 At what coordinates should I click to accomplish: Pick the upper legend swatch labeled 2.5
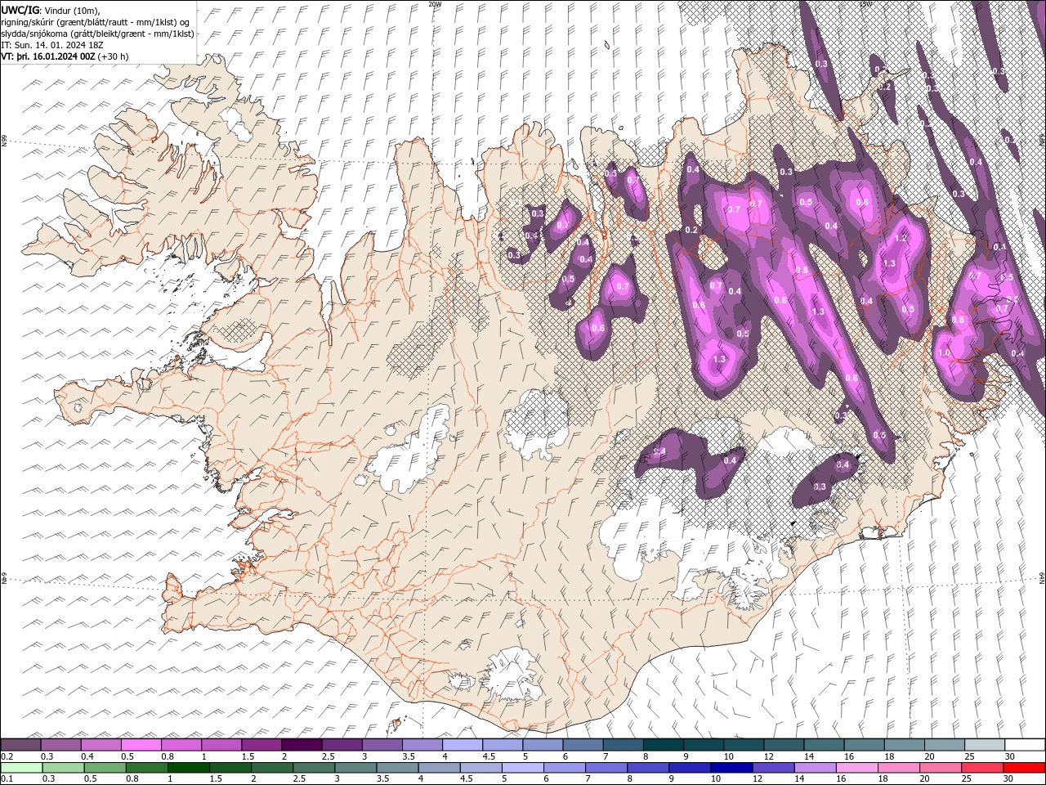[x=342, y=745]
